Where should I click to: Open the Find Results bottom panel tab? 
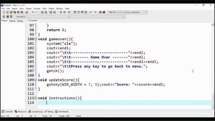coord(62,112)
